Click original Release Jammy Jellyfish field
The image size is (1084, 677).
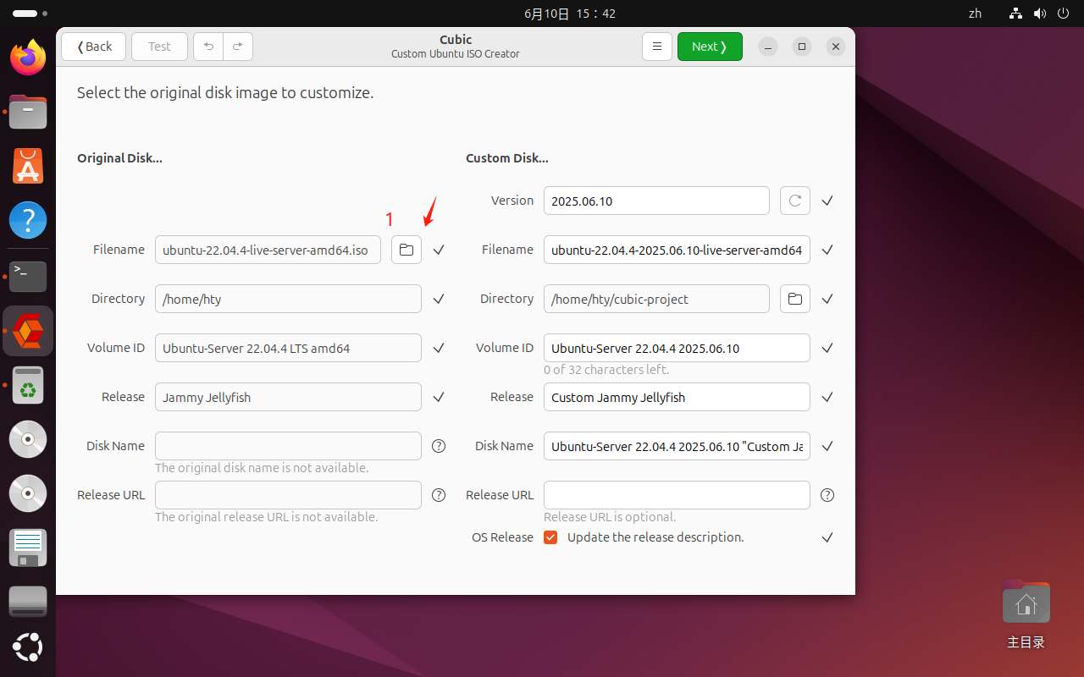pyautogui.click(x=288, y=397)
